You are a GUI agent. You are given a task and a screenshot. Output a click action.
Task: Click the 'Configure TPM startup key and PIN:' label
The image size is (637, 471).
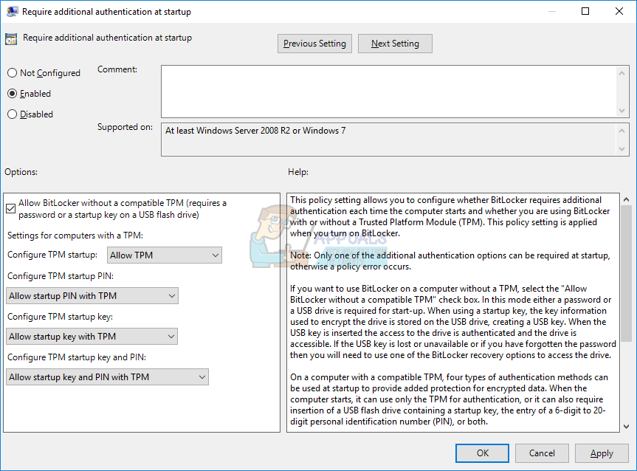[x=77, y=357]
